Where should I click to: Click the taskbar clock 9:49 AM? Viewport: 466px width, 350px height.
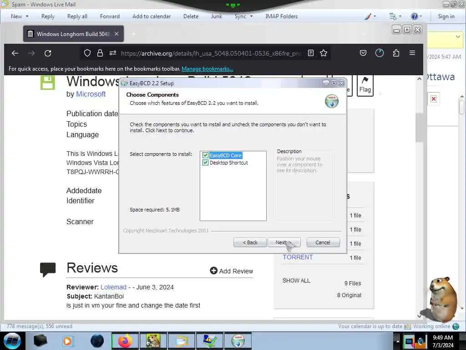(443, 338)
